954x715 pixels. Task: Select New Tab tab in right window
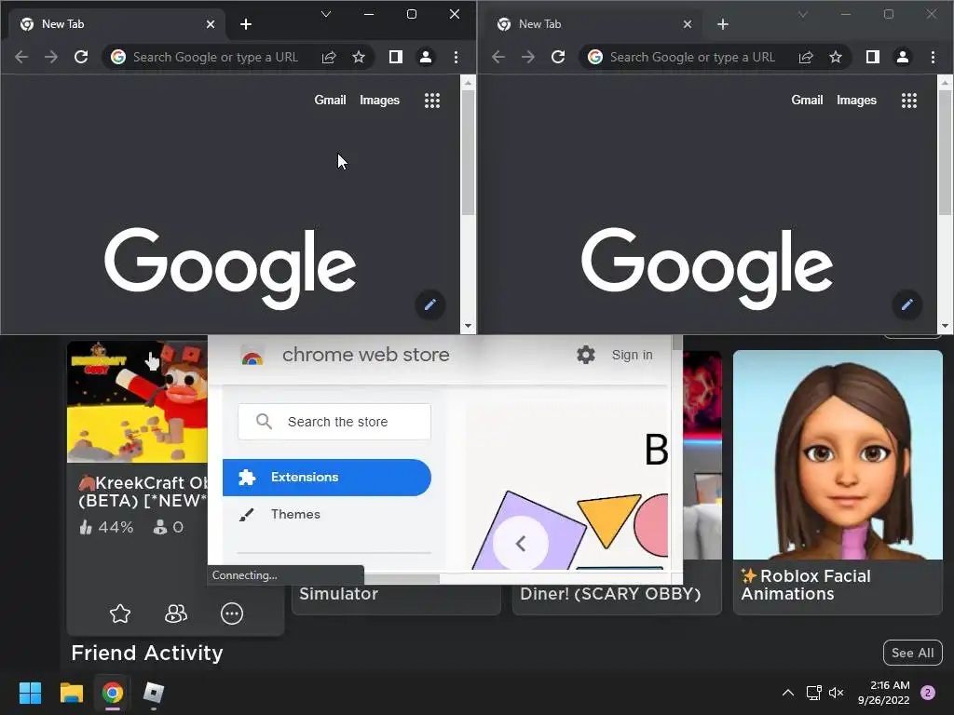click(x=593, y=24)
